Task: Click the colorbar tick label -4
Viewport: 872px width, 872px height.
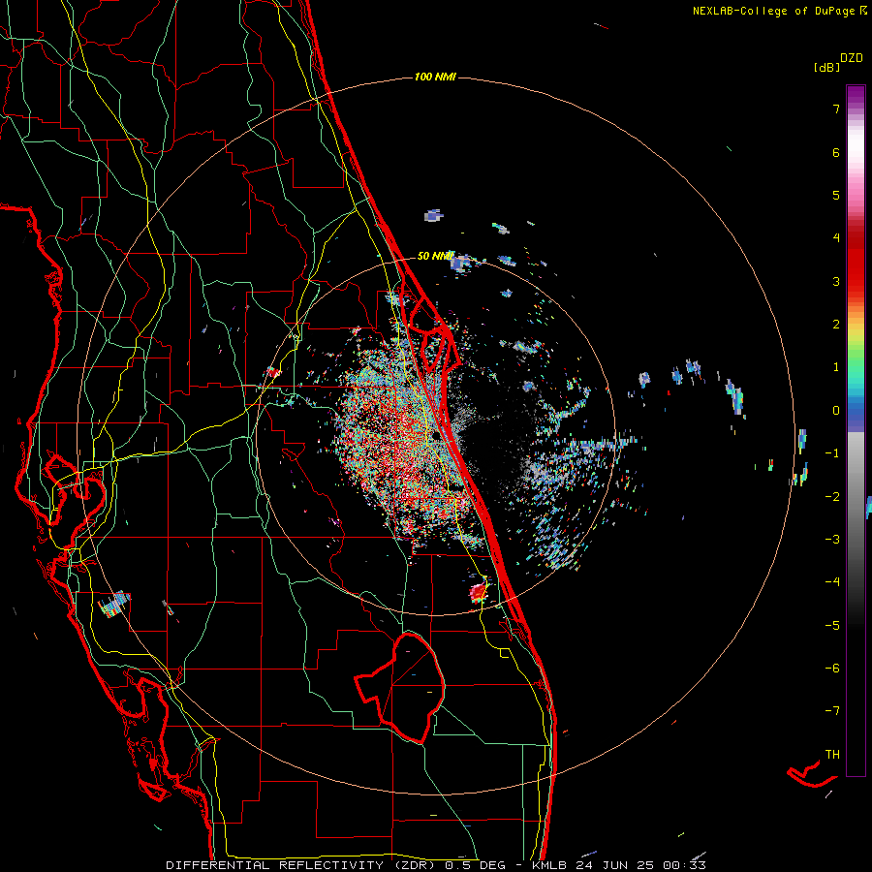Action: (x=832, y=582)
